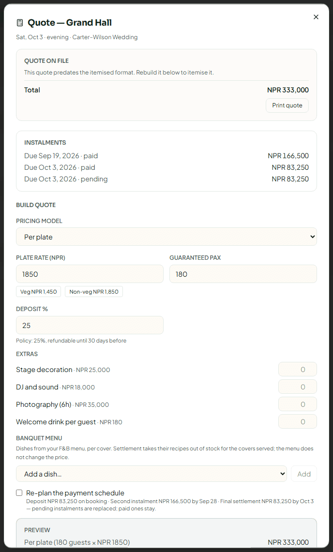Click the Print quote button
333x552 pixels.
click(287, 105)
